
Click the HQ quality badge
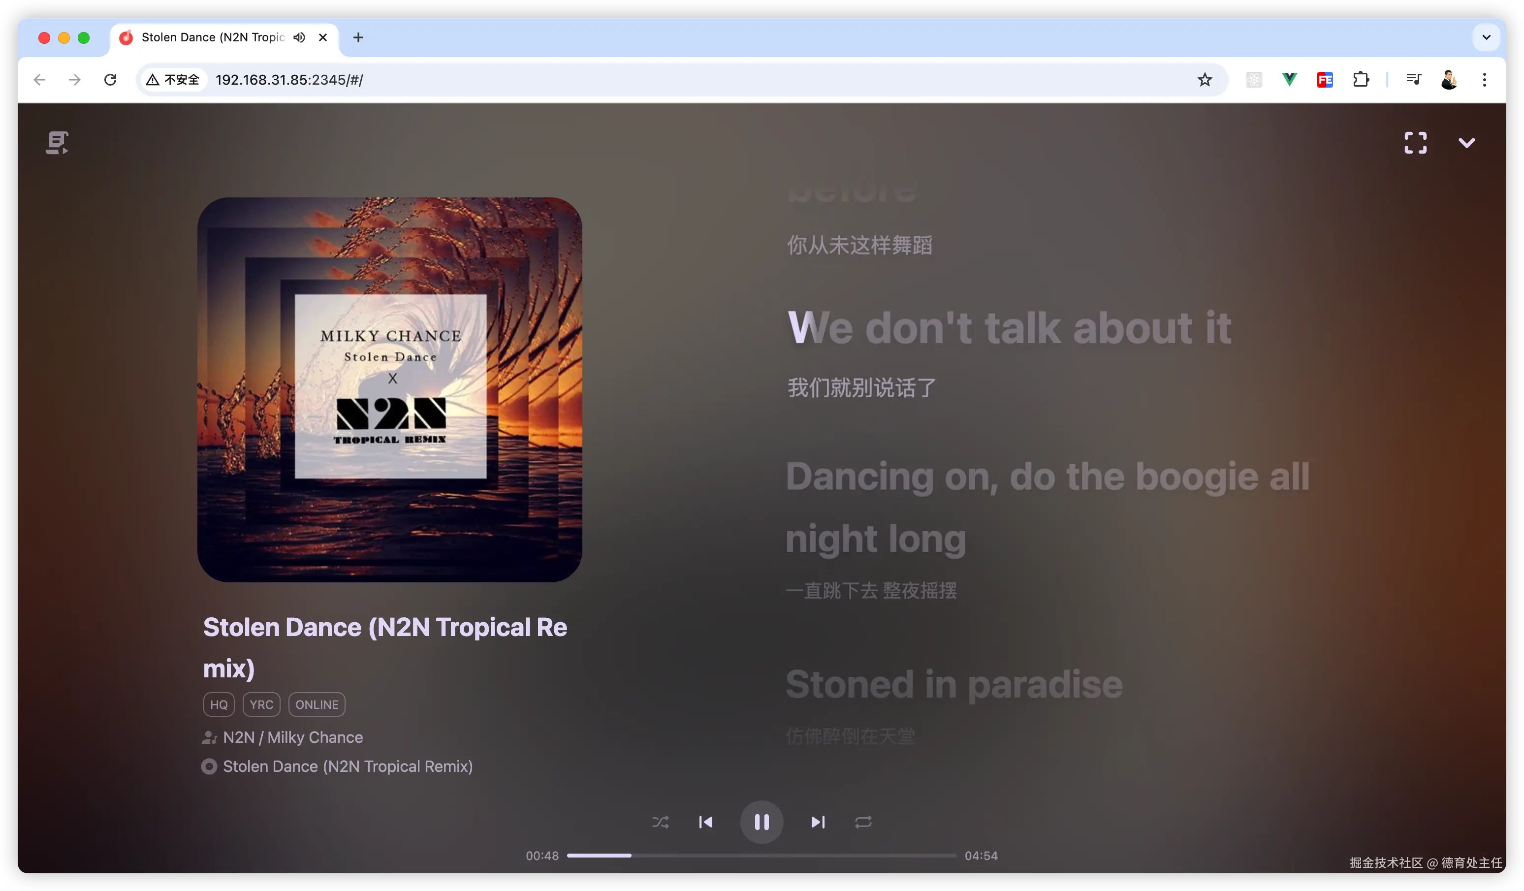pyautogui.click(x=219, y=704)
